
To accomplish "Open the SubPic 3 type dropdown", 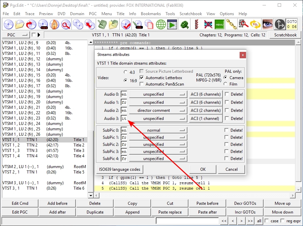I will (158, 152).
